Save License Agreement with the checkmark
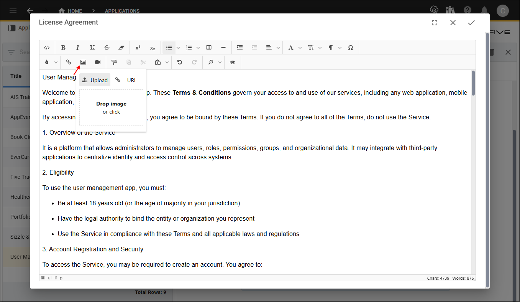This screenshot has height=302, width=520. pyautogui.click(x=471, y=23)
